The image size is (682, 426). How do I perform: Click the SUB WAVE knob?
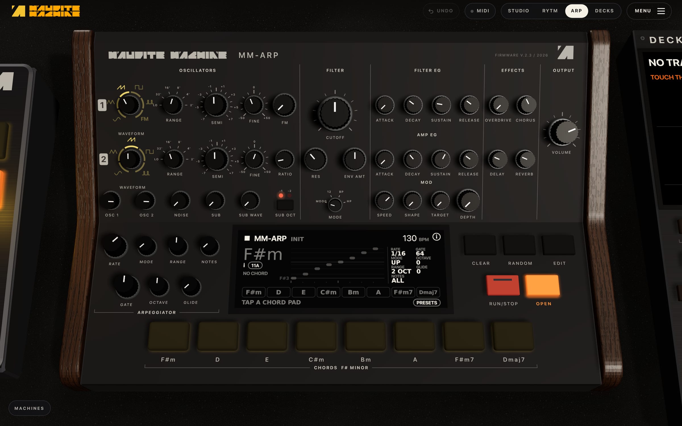point(250,201)
